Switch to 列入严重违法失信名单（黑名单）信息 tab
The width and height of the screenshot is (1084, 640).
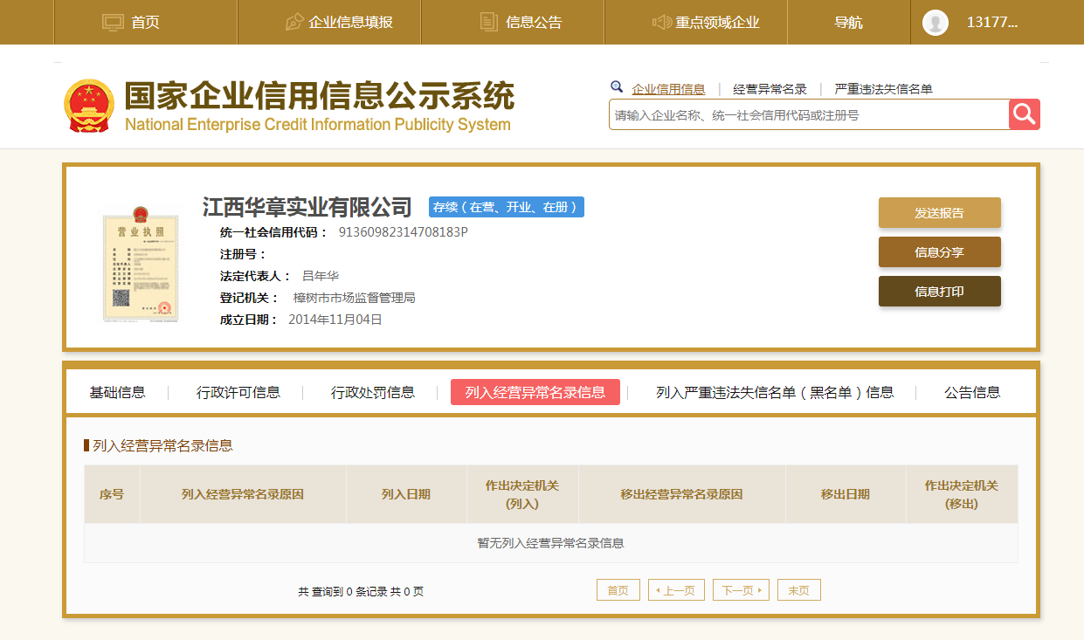775,392
